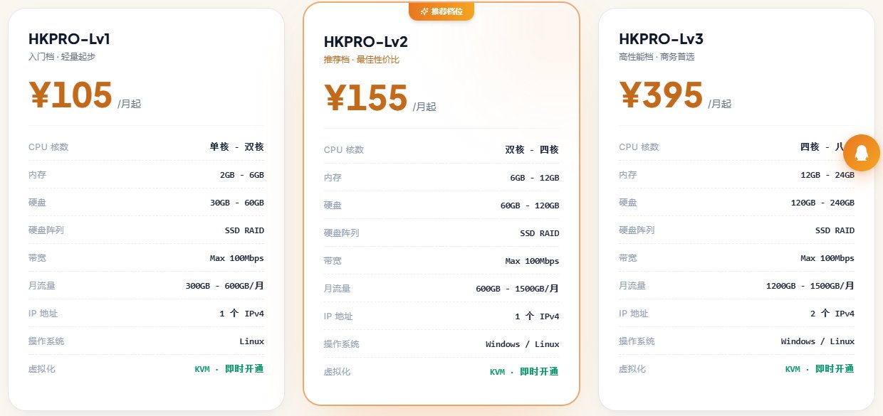
Task: Click the 双核 - 四核 CPU value
Action: [532, 150]
